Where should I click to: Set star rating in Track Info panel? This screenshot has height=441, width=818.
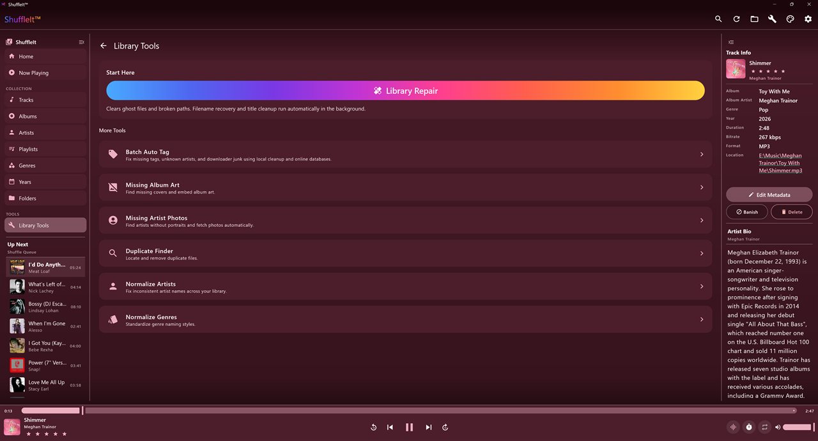point(767,71)
